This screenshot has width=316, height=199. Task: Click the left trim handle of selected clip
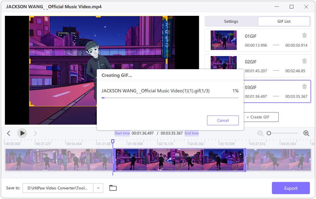coord(114,160)
